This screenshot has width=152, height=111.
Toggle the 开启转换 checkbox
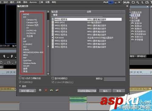20,82
